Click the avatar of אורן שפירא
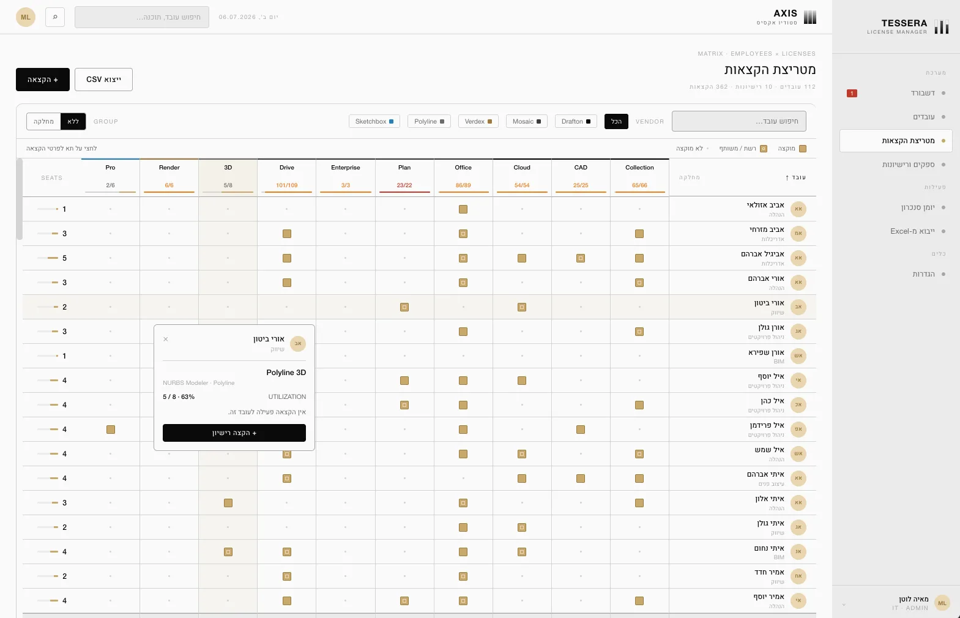The height and width of the screenshot is (618, 960). tap(798, 356)
